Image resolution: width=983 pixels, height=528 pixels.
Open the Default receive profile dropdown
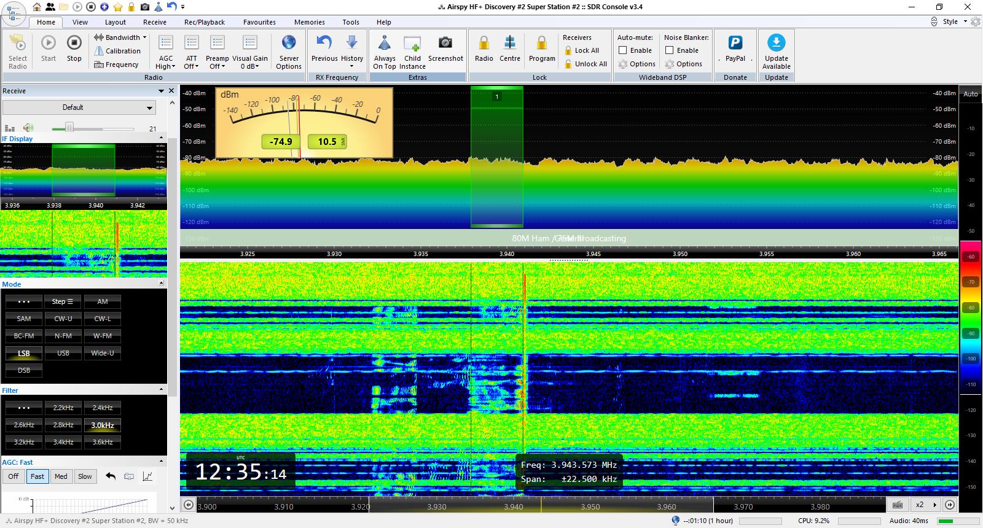[79, 107]
